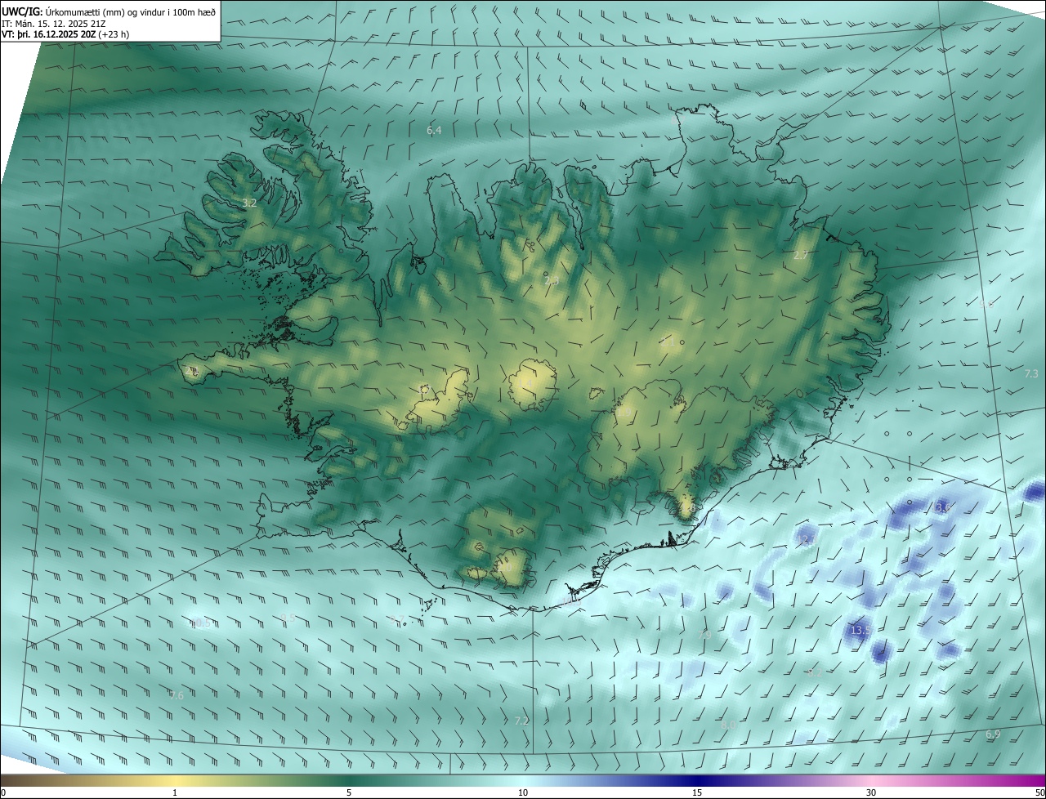The image size is (1046, 799).
Task: Click the '5' tick label on the colour scale
Action: coord(349,793)
